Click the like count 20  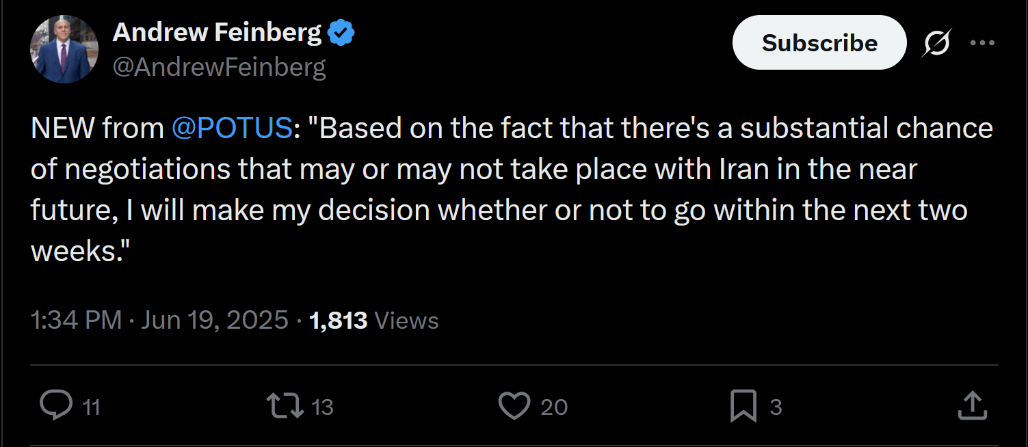554,407
